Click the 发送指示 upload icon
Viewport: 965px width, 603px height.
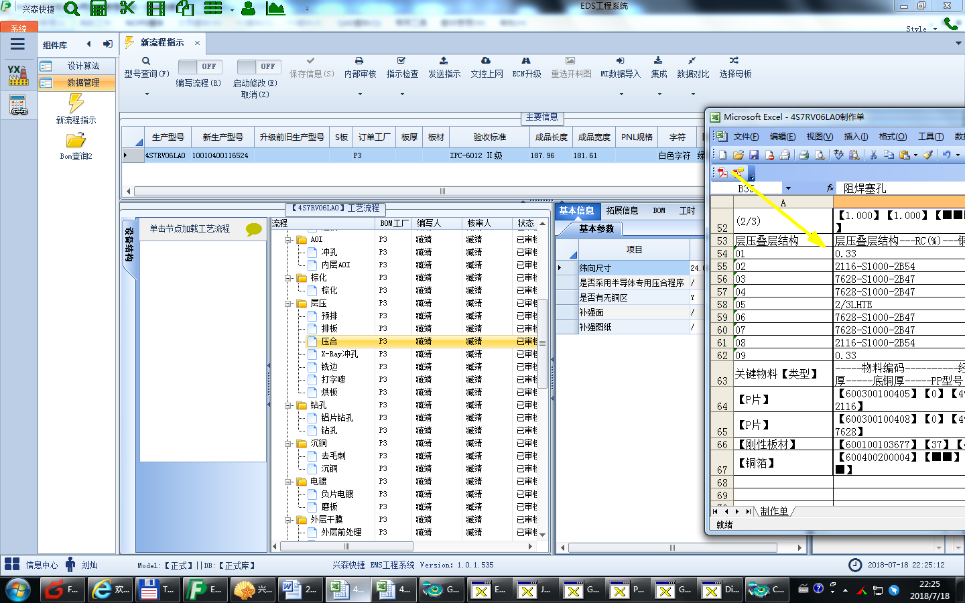pos(444,60)
